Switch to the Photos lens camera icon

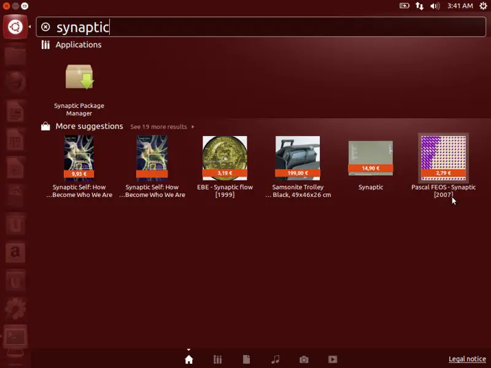pyautogui.click(x=304, y=360)
